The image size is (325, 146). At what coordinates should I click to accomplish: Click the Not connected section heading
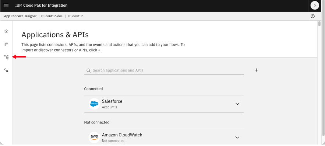(97, 122)
